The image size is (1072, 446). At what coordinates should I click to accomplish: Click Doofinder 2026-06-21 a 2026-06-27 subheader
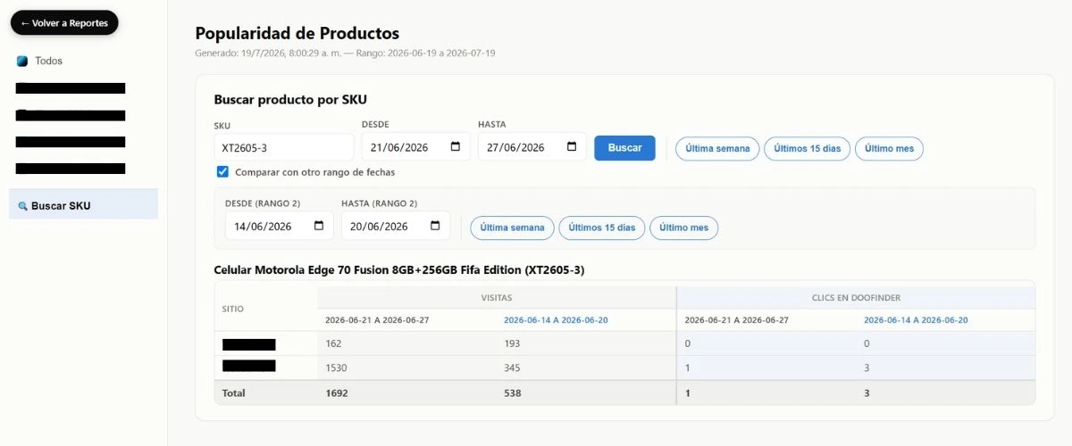737,320
